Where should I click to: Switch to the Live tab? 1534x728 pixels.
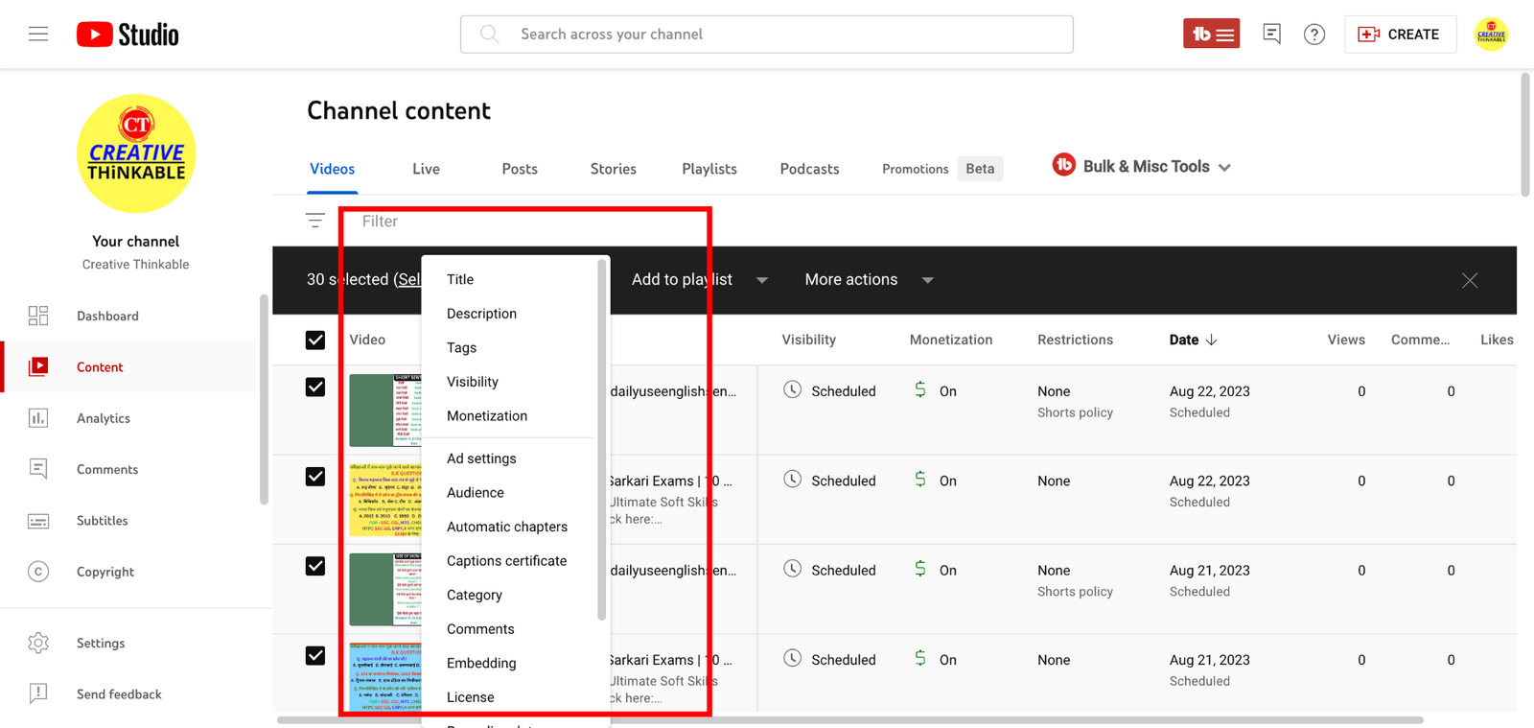point(427,169)
